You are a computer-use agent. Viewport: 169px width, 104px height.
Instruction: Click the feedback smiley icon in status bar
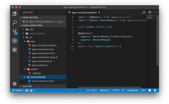tap(149, 90)
